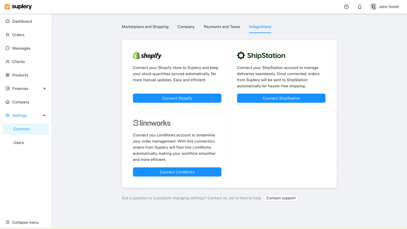Click the notifications bell icon
The height and width of the screenshot is (229, 407).
pyautogui.click(x=360, y=7)
